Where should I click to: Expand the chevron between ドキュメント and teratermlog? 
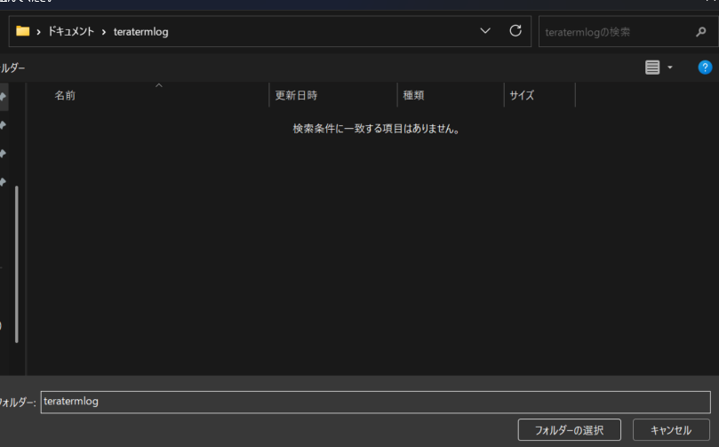(104, 32)
